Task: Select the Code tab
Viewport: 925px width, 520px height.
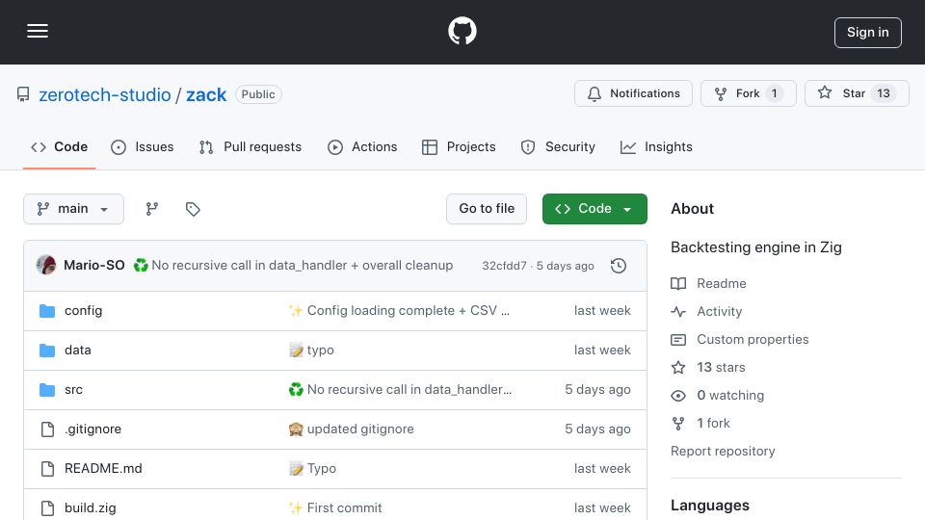Action: (59, 146)
